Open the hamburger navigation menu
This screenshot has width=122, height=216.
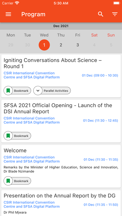pos(8,14)
